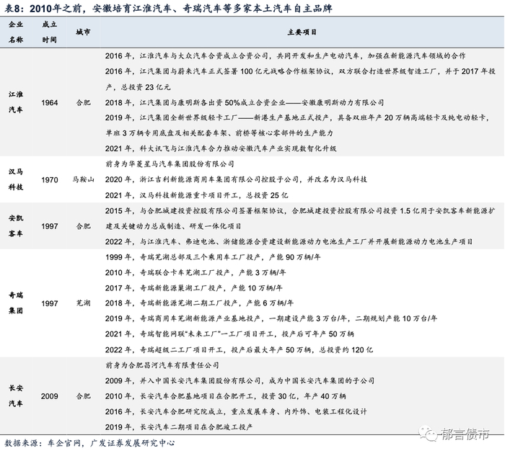The width and height of the screenshot is (505, 456).
Task: Select the 江淮汽车 company name cell
Action: (16, 102)
